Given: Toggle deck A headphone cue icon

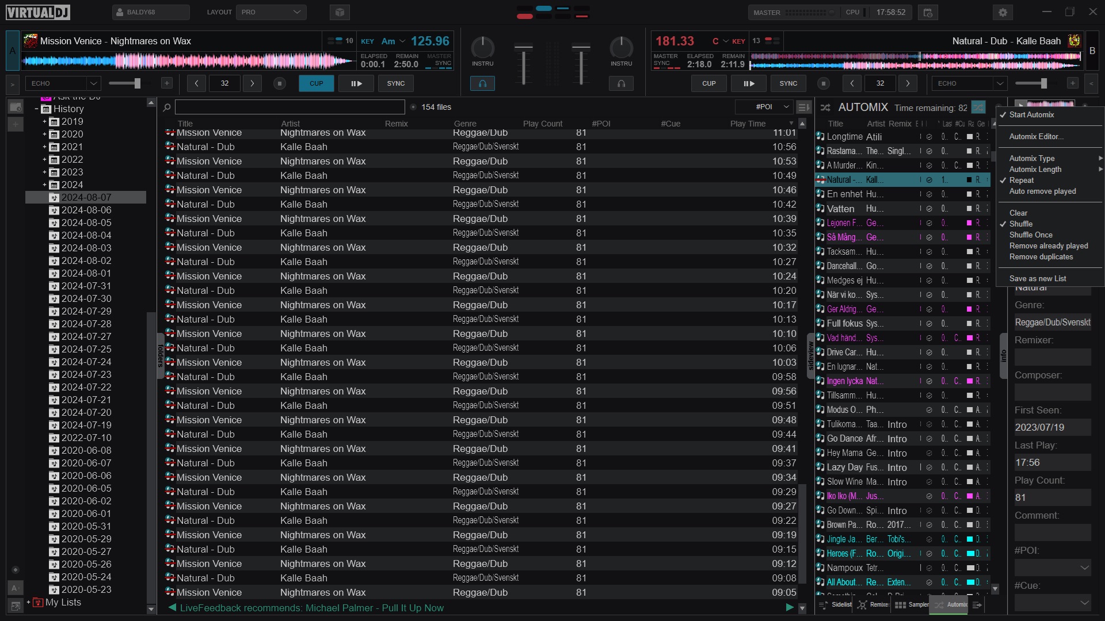Looking at the screenshot, I should 482,83.
